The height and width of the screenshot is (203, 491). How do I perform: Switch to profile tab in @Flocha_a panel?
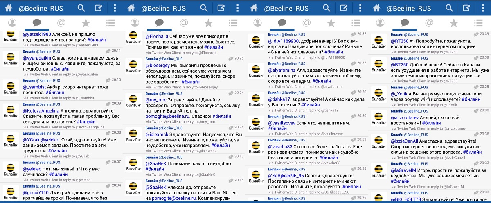135,23
